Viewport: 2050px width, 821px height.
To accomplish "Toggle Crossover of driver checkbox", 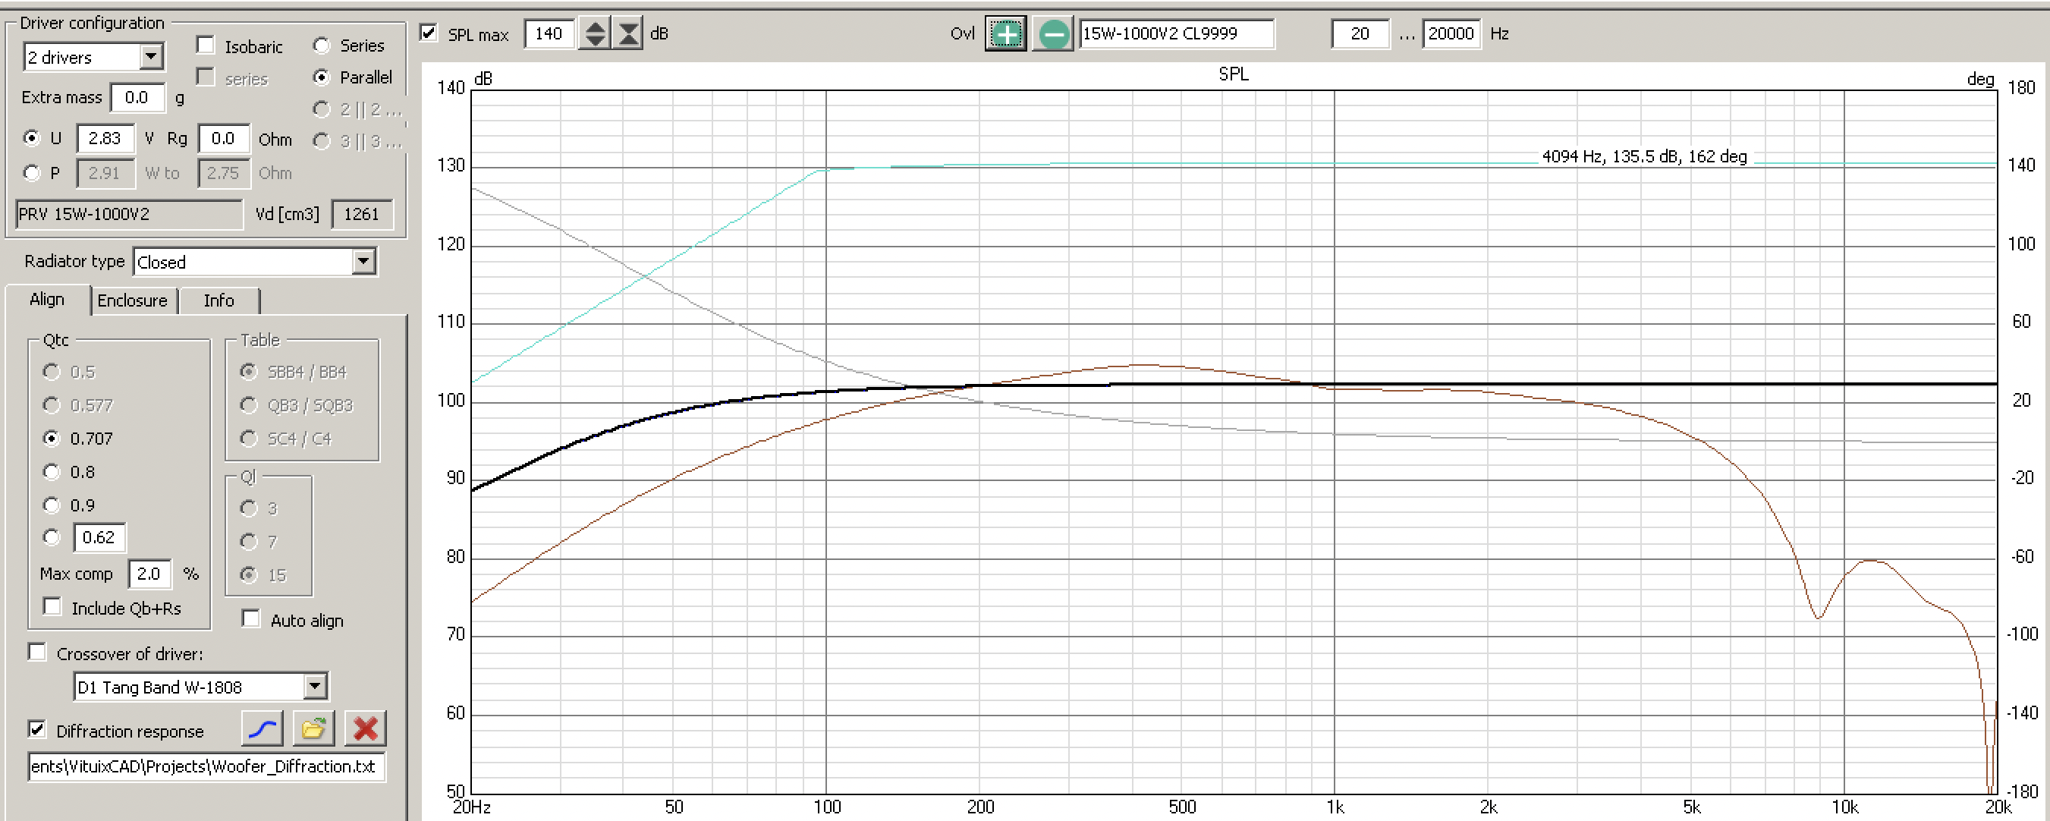I will pos(37,653).
